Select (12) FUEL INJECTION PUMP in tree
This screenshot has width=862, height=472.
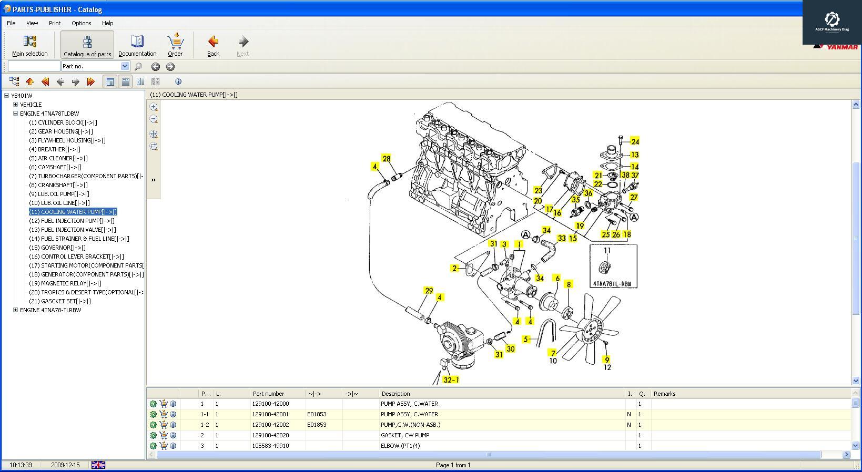coord(72,221)
